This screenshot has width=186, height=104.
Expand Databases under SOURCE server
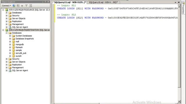7,13
